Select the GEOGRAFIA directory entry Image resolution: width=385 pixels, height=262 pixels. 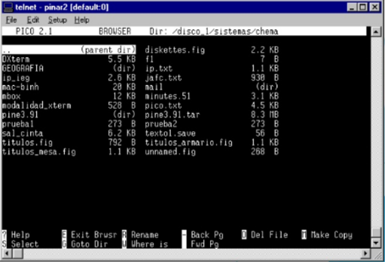pos(69,68)
